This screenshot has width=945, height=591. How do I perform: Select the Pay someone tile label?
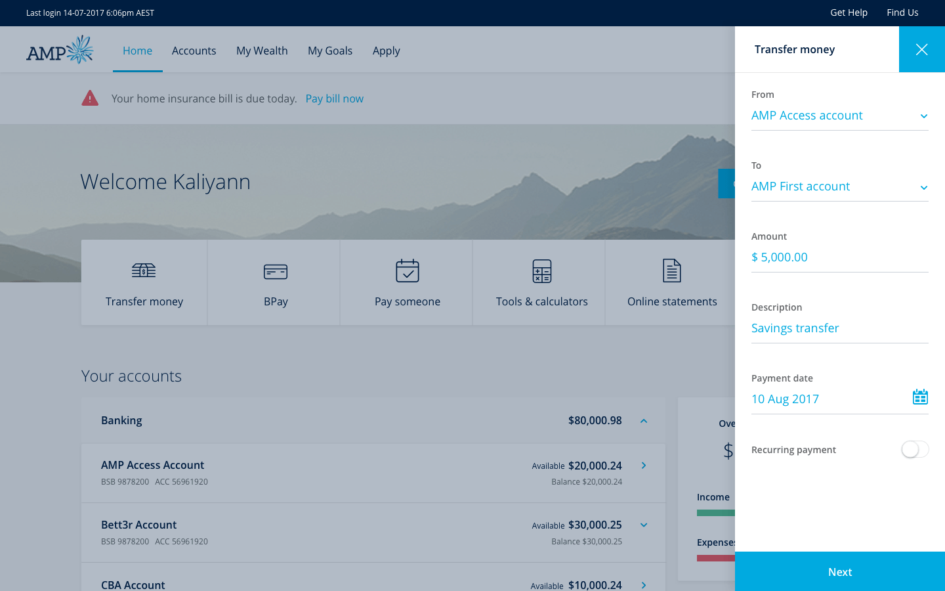coord(408,301)
